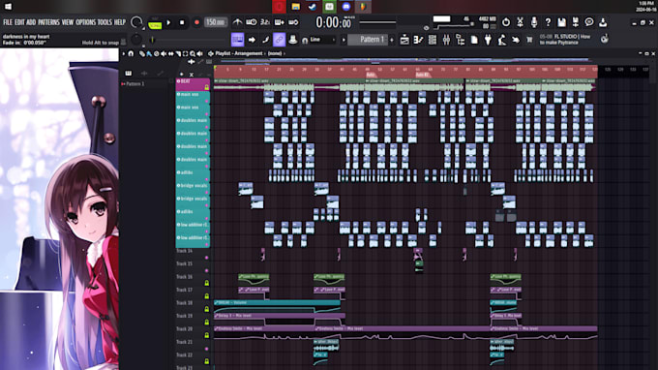Select the delete tool in playlist toolbar
Screen dimensions: 658x370
click(157, 54)
